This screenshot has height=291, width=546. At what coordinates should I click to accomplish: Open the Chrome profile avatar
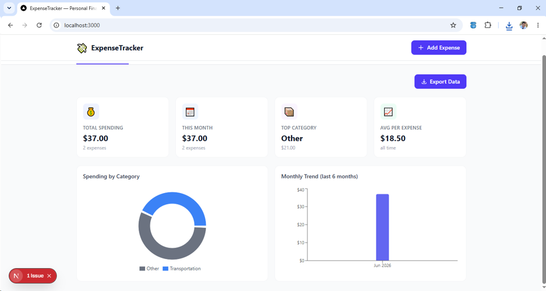524,25
